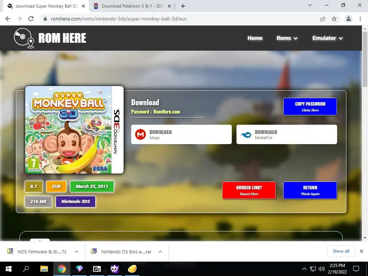Click the EUR region badge
The image size is (368, 276).
click(x=56, y=187)
